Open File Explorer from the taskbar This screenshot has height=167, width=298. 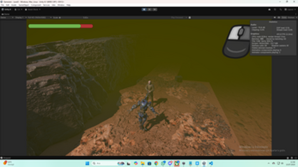click(x=143, y=164)
